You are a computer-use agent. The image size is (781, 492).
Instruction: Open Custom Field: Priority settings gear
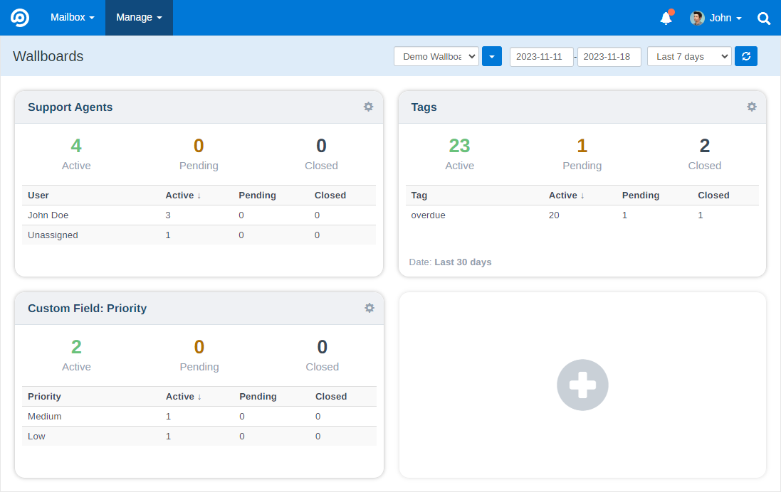tap(369, 308)
